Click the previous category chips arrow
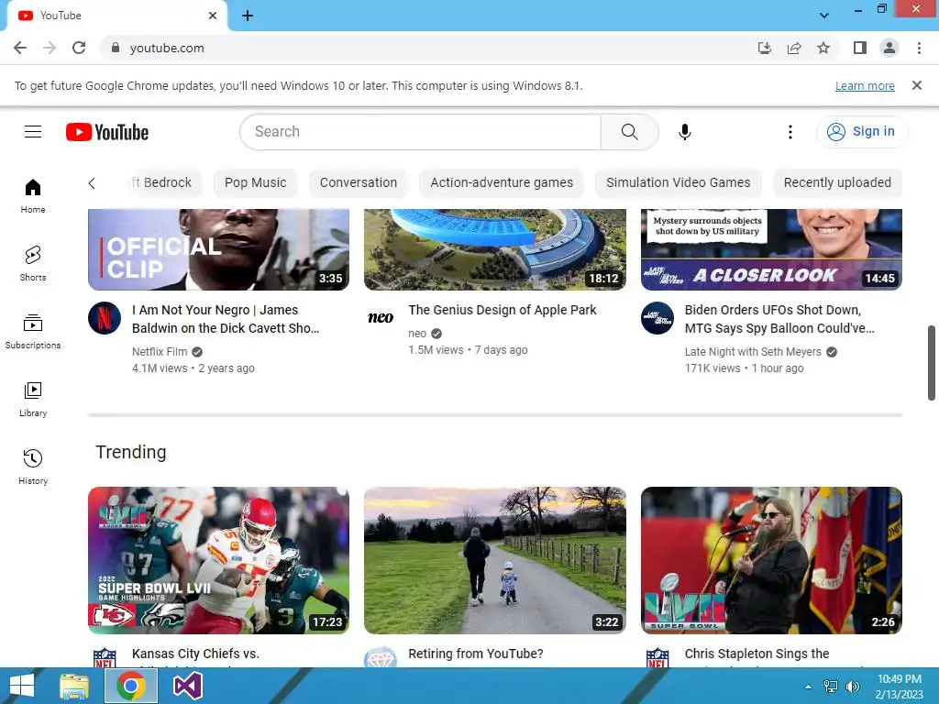 [92, 183]
